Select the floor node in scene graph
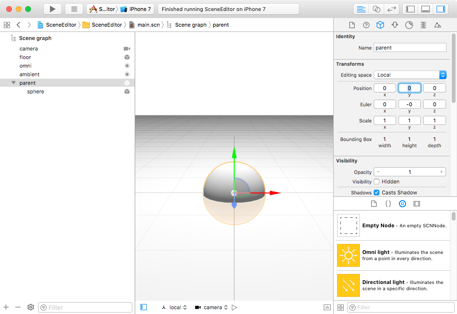Viewport: 457px width, 314px height. 67,57
